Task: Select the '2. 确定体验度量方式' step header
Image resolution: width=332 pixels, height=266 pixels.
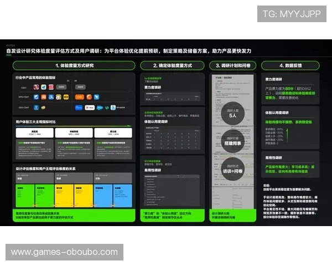Action: click(x=172, y=65)
